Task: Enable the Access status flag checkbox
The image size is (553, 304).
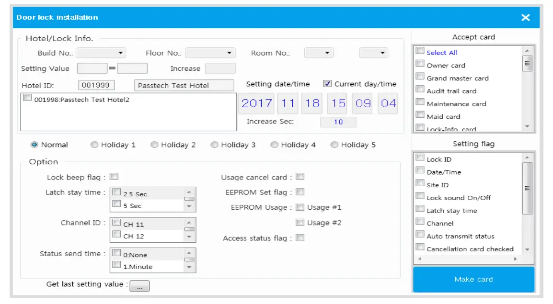Action: click(300, 238)
